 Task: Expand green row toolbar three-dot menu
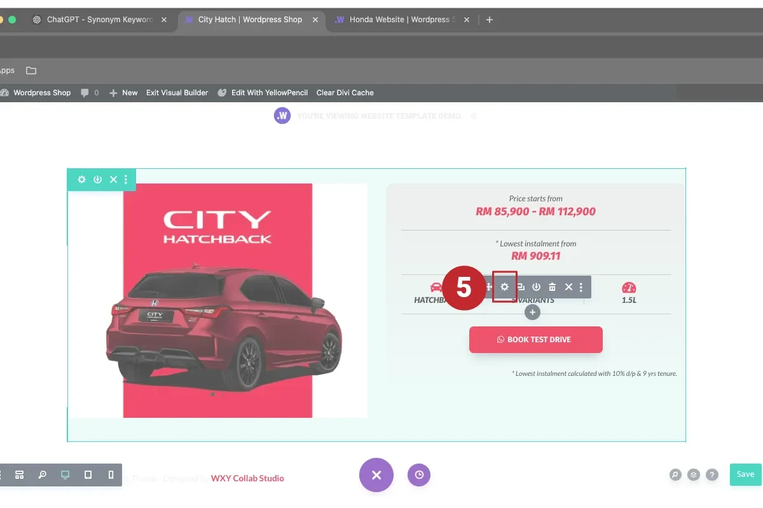point(126,180)
